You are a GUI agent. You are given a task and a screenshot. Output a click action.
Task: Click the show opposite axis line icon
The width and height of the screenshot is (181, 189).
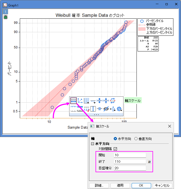tap(74, 109)
